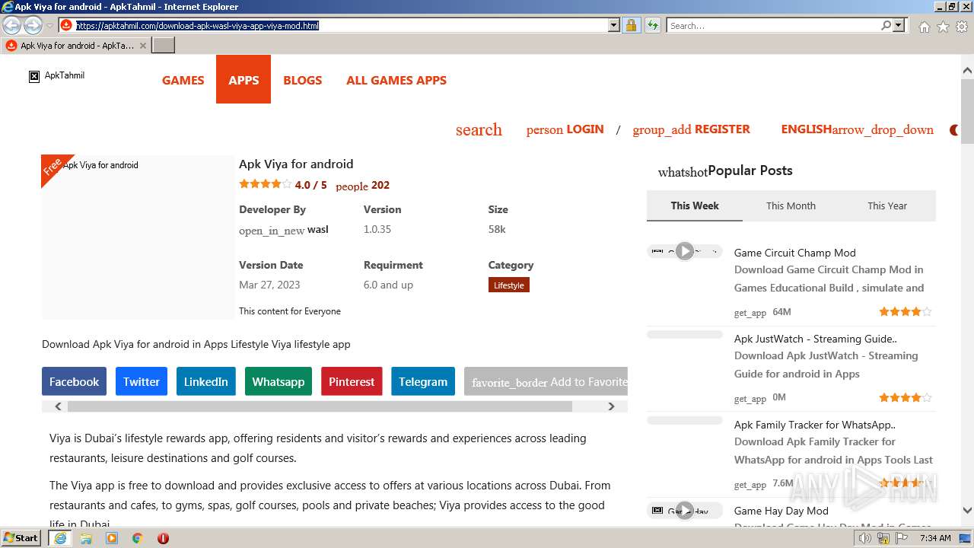Open the Windows Start menu

[21, 538]
